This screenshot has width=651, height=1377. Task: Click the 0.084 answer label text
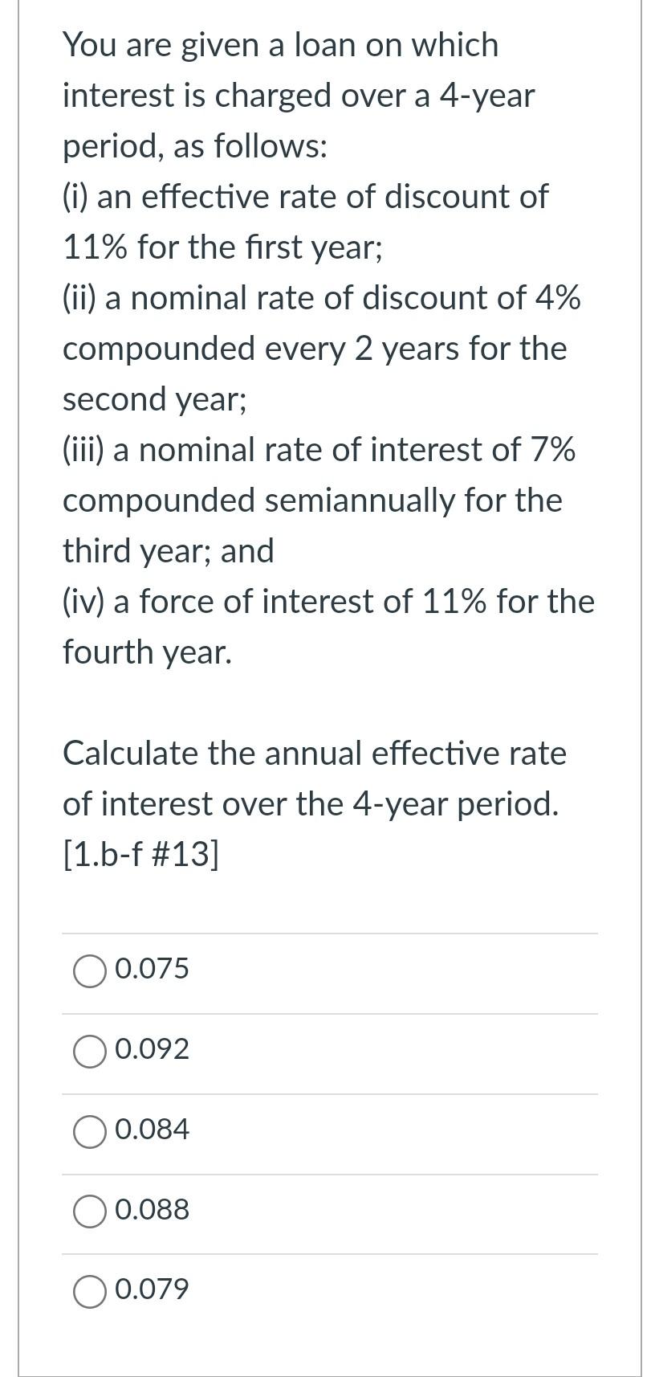pyautogui.click(x=152, y=1130)
